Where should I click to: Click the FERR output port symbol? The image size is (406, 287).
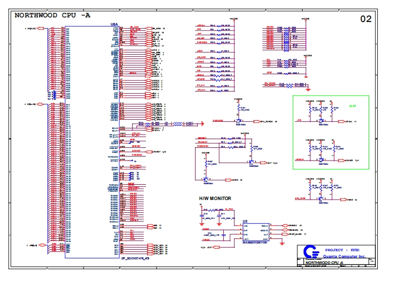(343, 199)
